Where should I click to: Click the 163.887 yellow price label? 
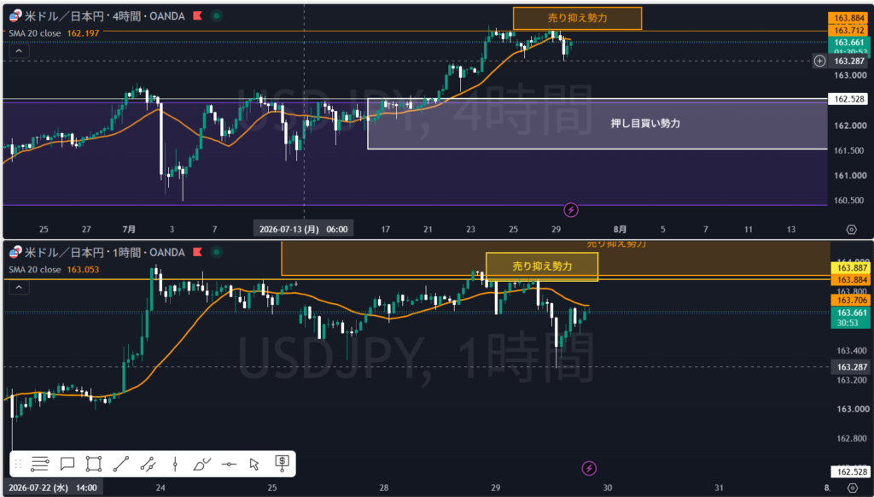(x=851, y=268)
